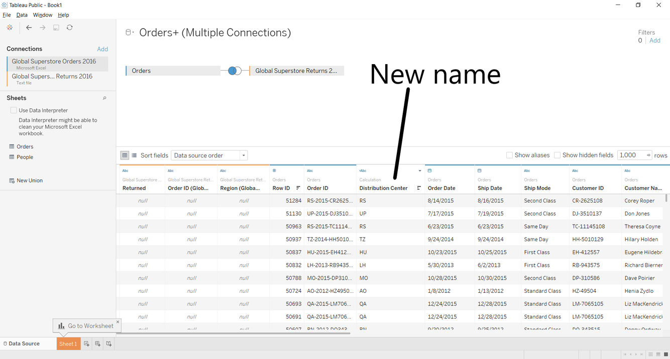670x359 pixels.
Task: Click the join circle icon between tables
Action: coord(235,71)
